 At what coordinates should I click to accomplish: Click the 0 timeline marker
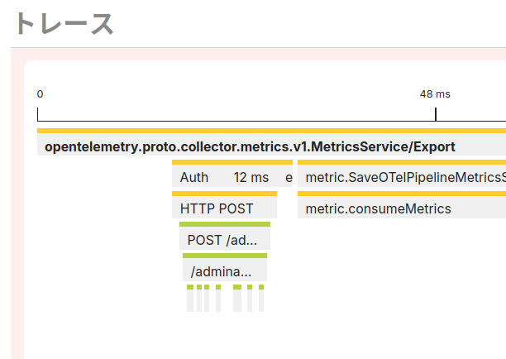[x=40, y=94]
